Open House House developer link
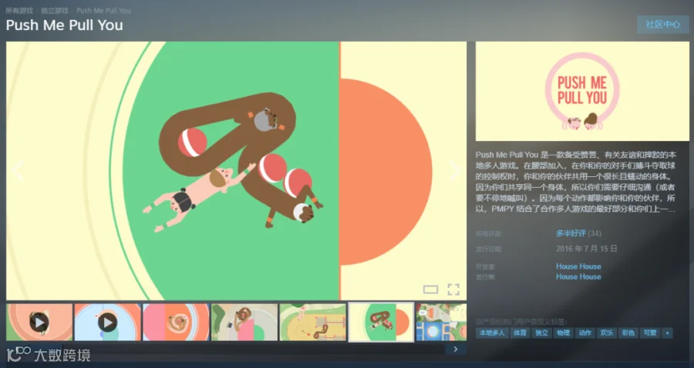The image size is (694, 368). [x=578, y=266]
